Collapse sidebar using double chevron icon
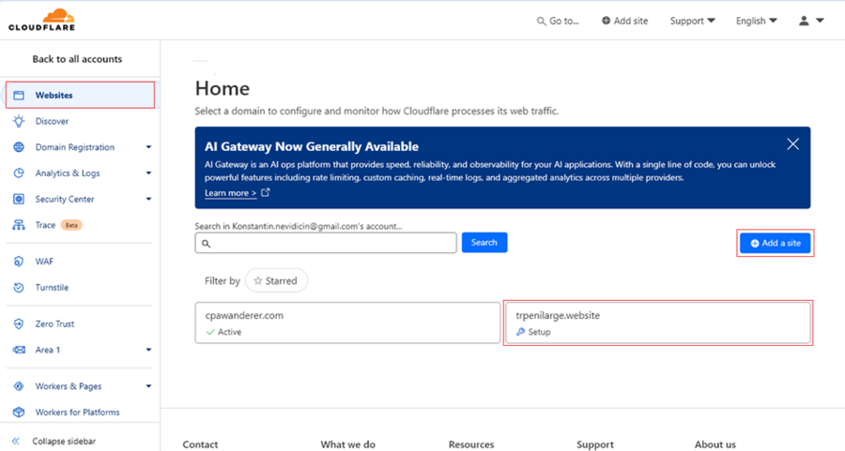 pyautogui.click(x=16, y=442)
